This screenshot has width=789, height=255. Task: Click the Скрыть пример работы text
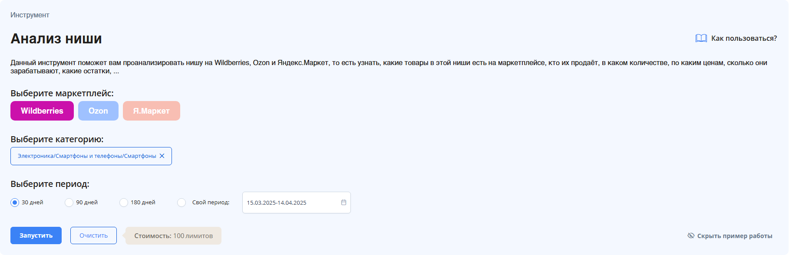[734, 236]
